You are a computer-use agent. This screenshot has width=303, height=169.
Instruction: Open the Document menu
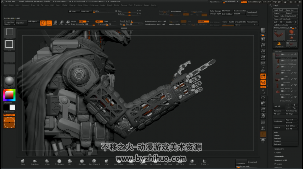tap(25, 5)
